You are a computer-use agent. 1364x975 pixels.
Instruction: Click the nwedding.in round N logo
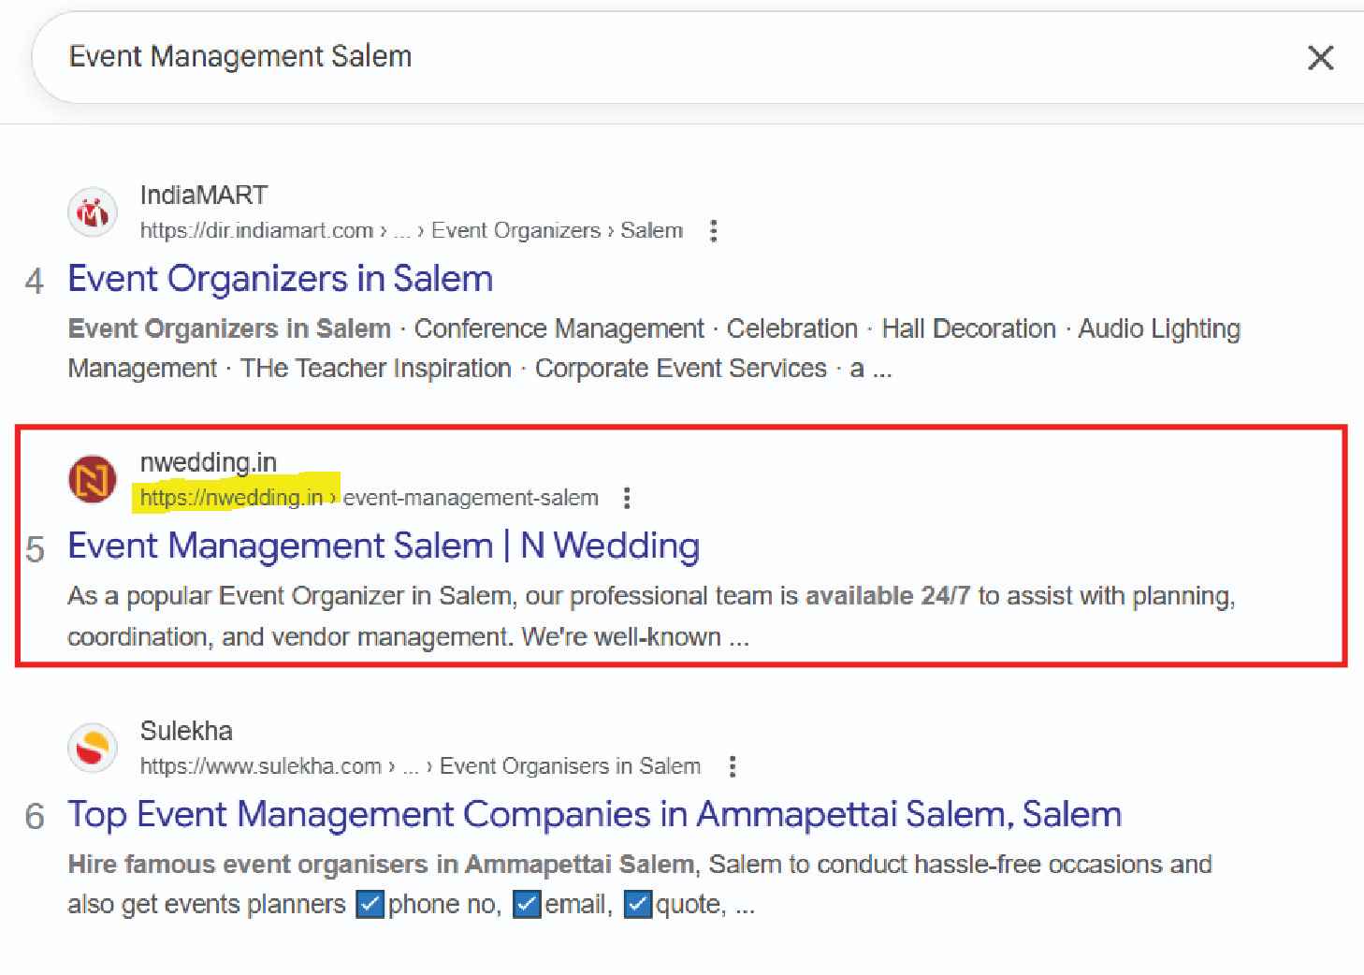click(92, 480)
